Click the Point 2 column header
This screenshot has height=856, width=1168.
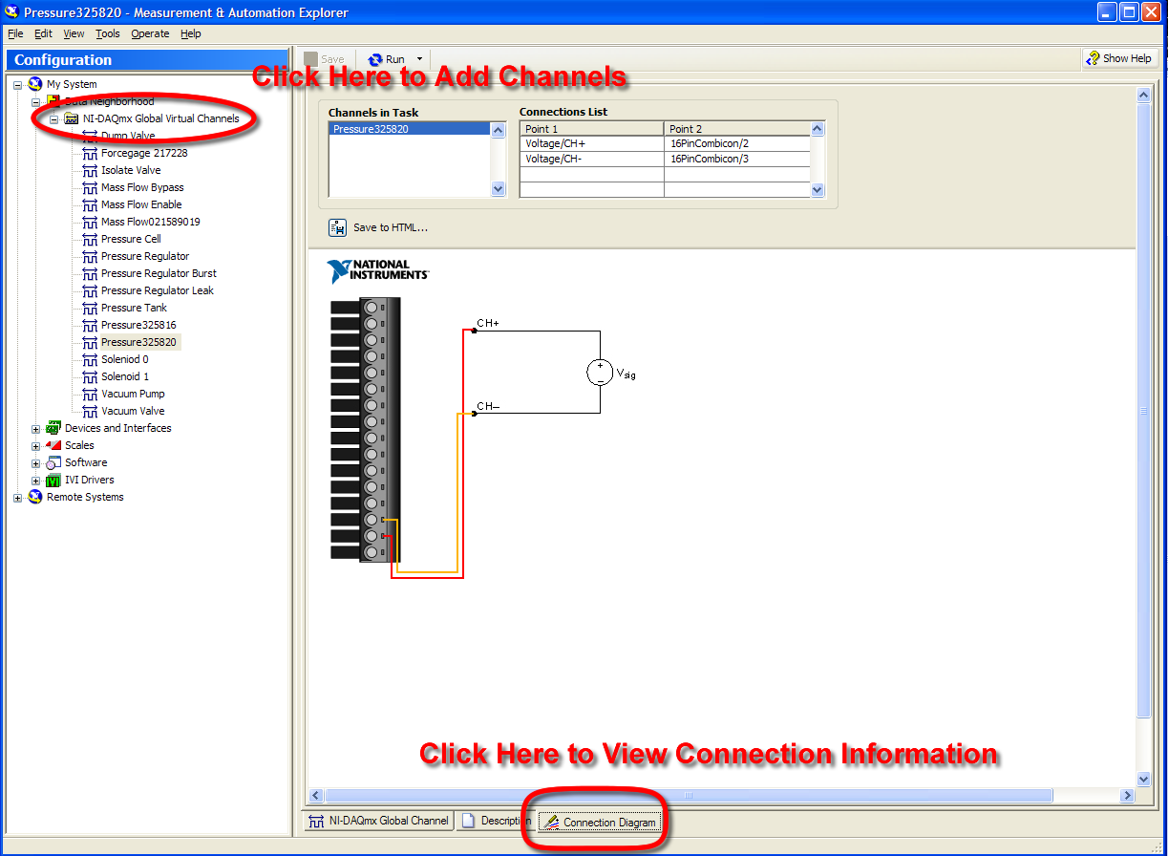[x=736, y=129]
